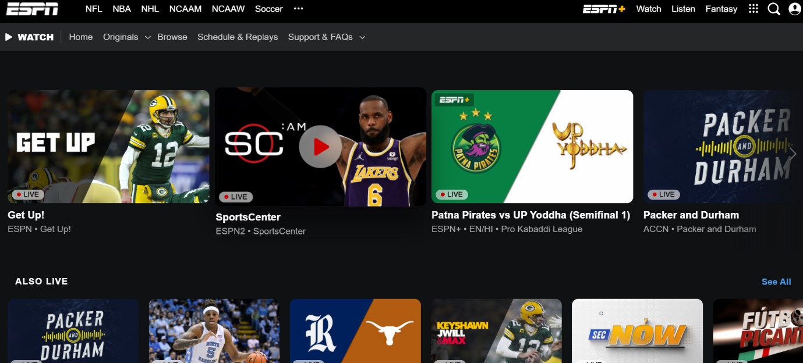Open the Listen link

683,9
